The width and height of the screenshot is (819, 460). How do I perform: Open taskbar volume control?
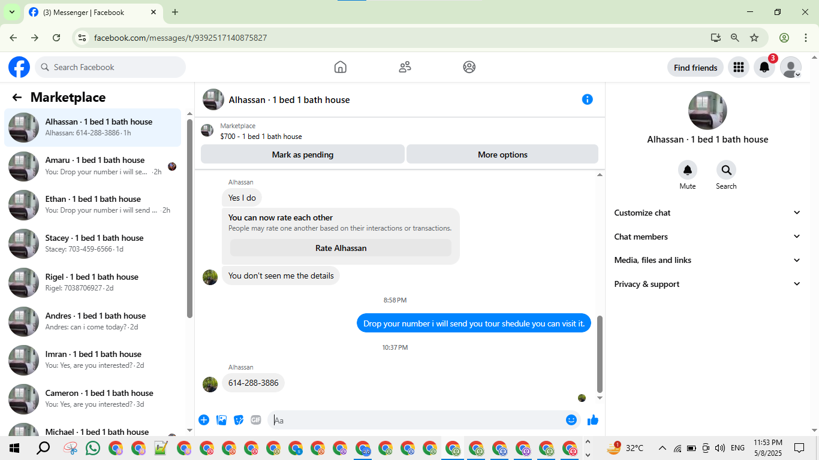click(x=720, y=448)
